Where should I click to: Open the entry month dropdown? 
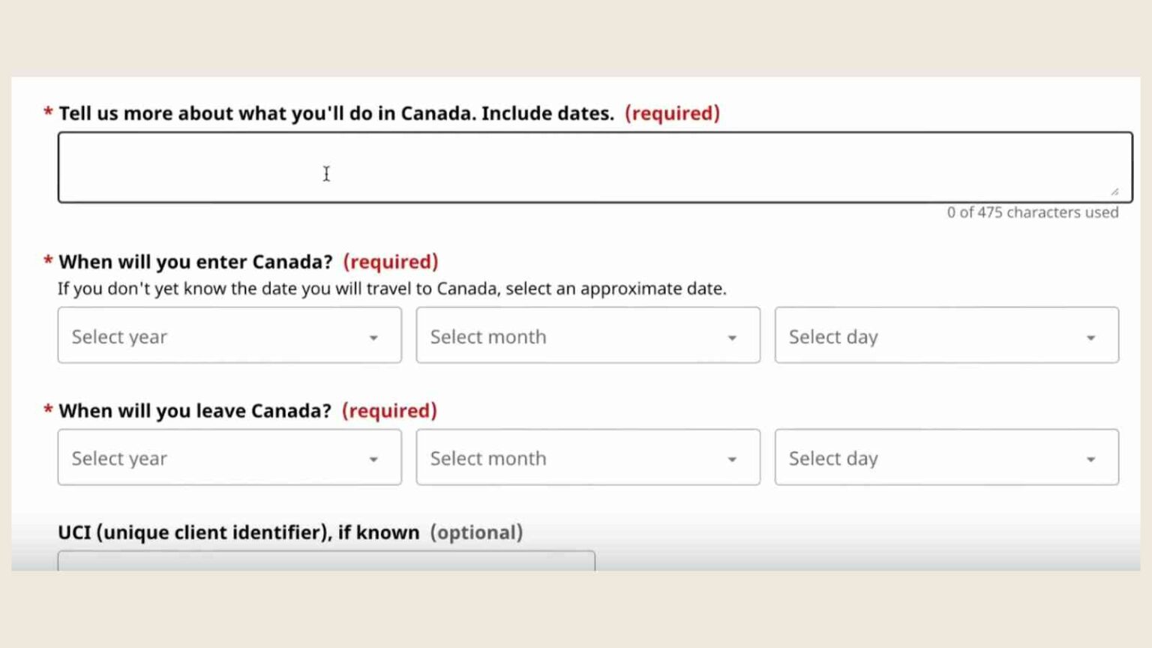click(x=587, y=336)
